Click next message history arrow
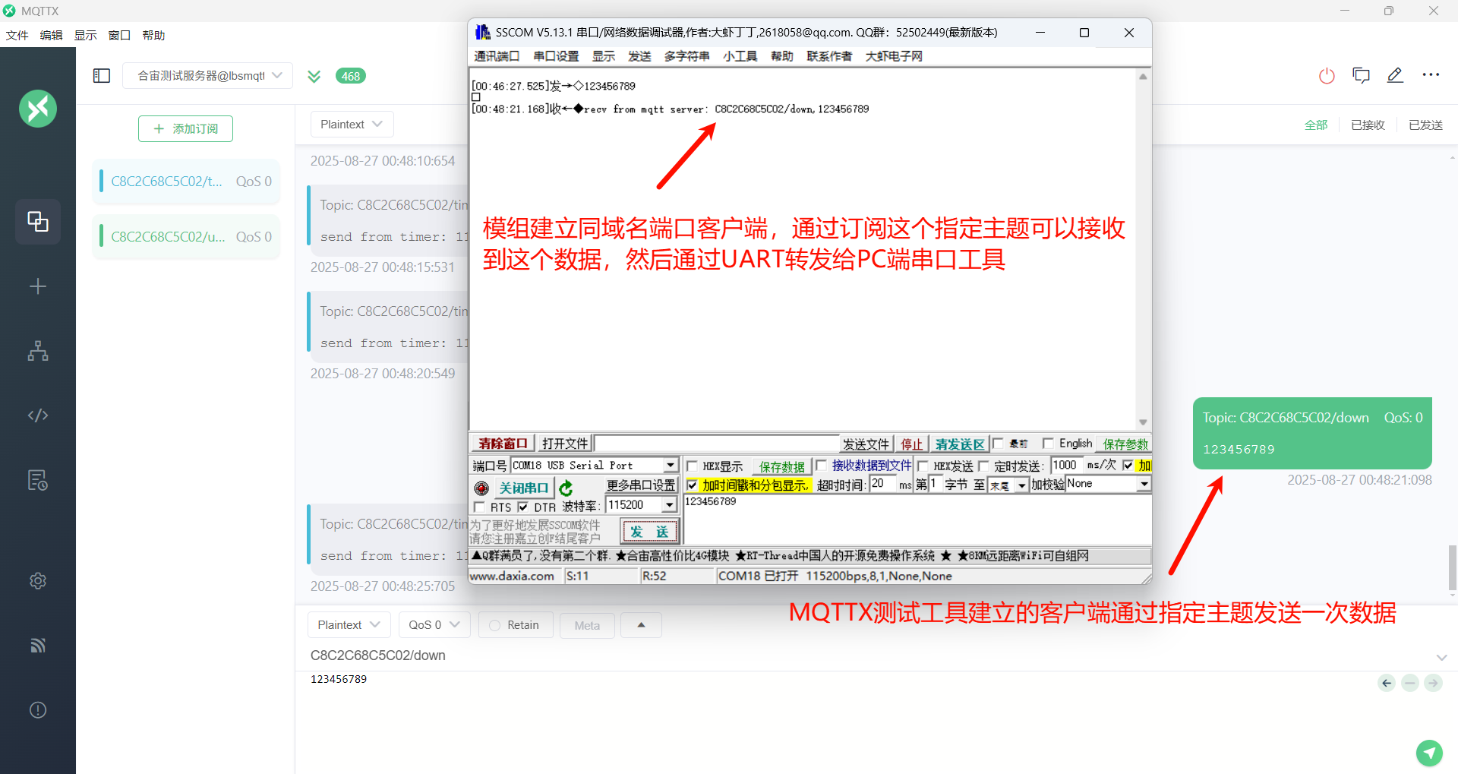This screenshot has height=774, width=1458. [1433, 683]
